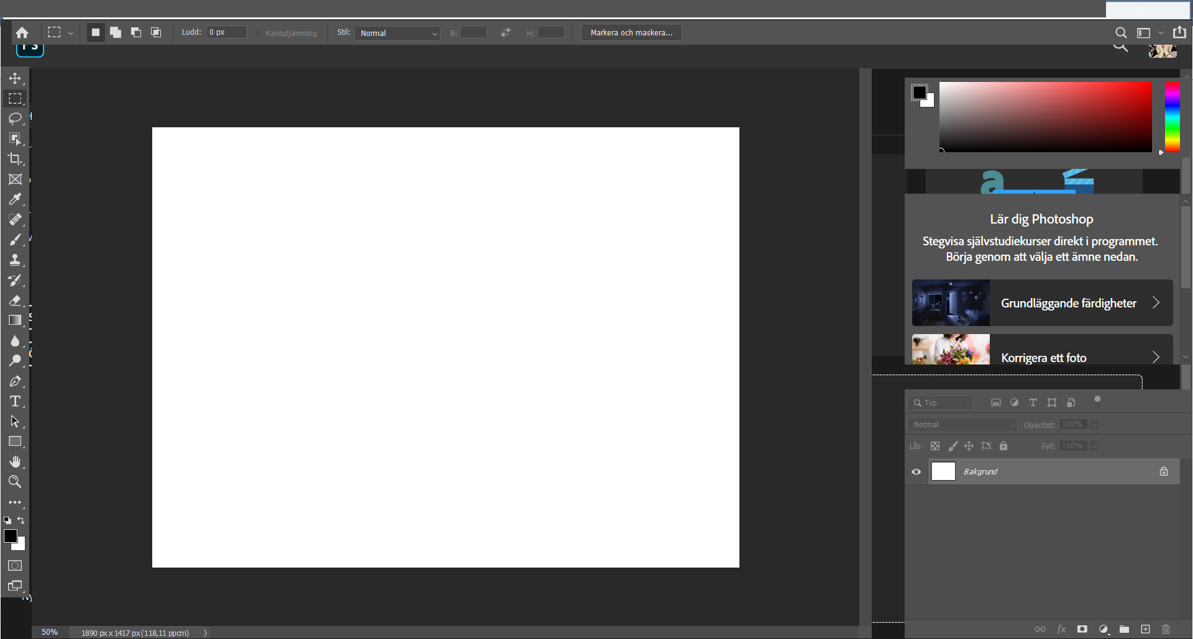
Task: Select the Move tool
Action: (16, 78)
